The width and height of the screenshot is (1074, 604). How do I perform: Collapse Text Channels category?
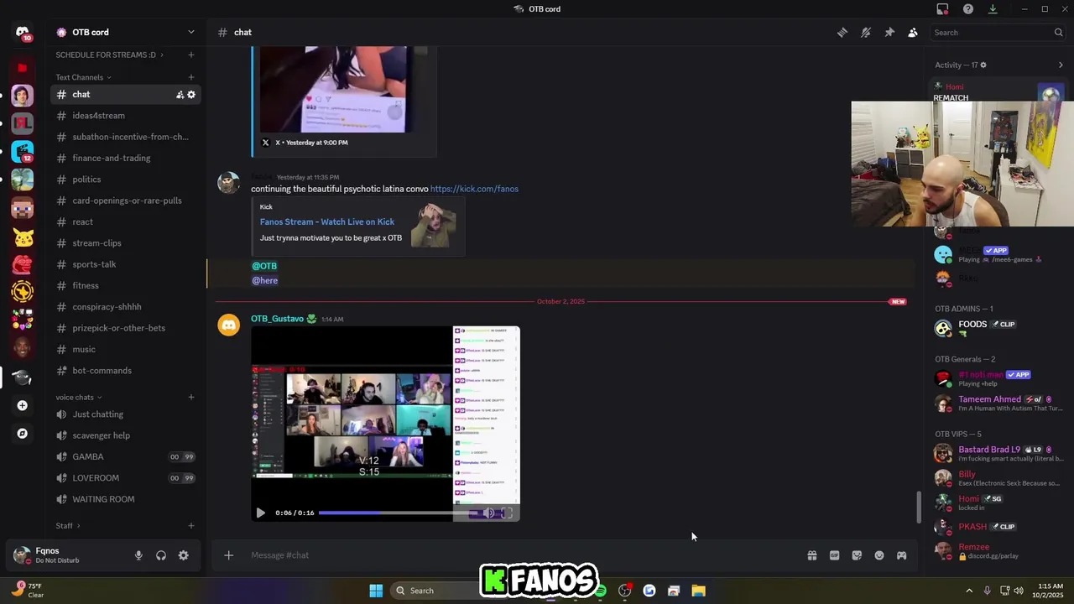point(83,77)
